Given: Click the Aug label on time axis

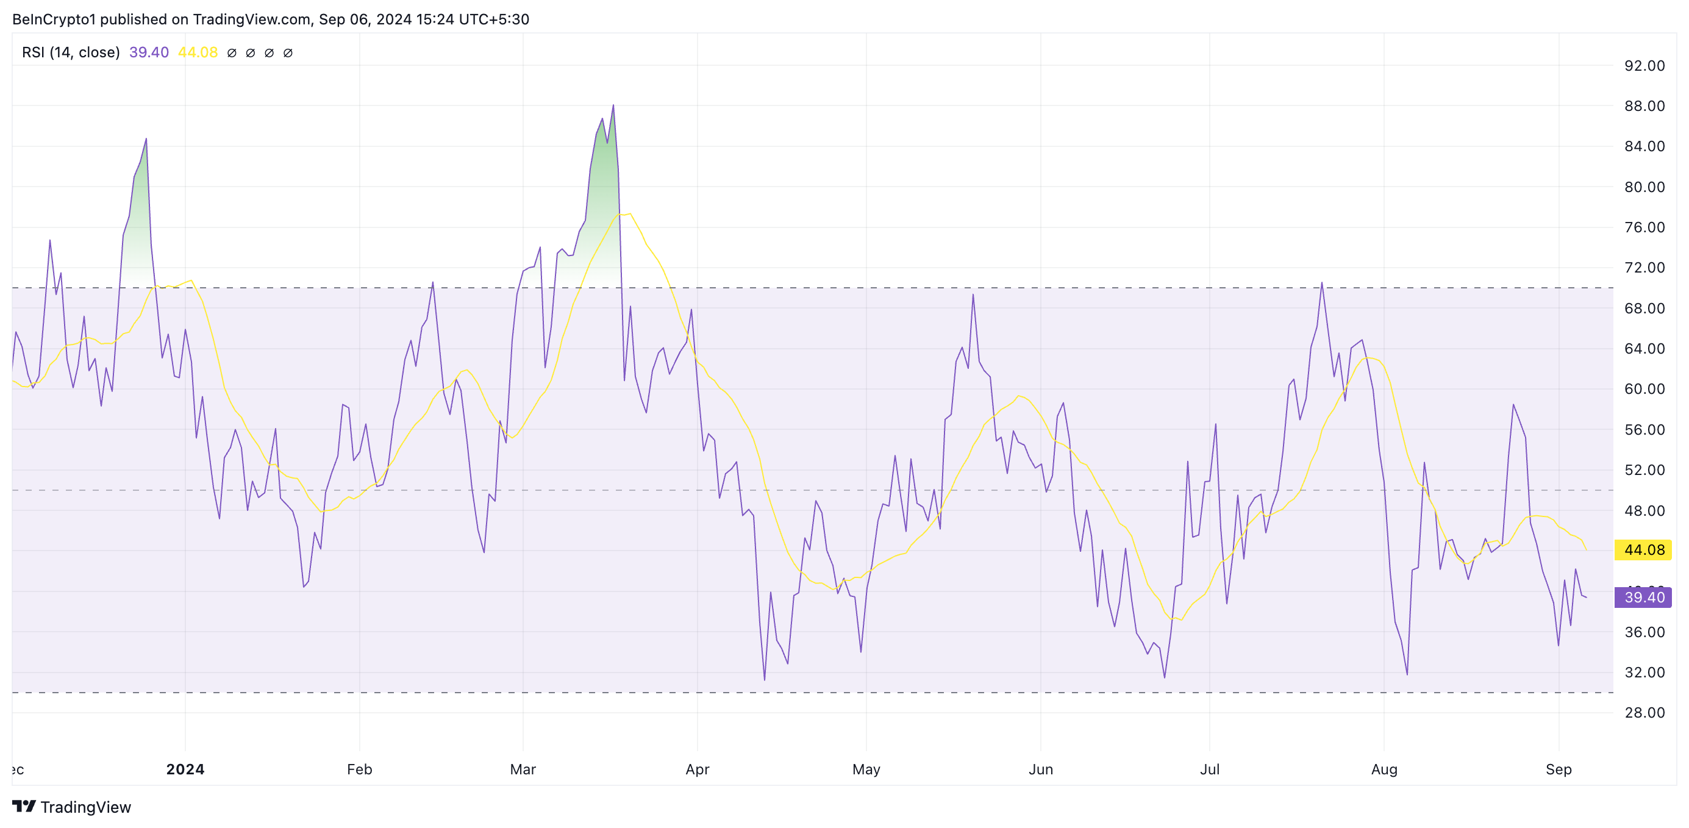Looking at the screenshot, I should [x=1384, y=769].
